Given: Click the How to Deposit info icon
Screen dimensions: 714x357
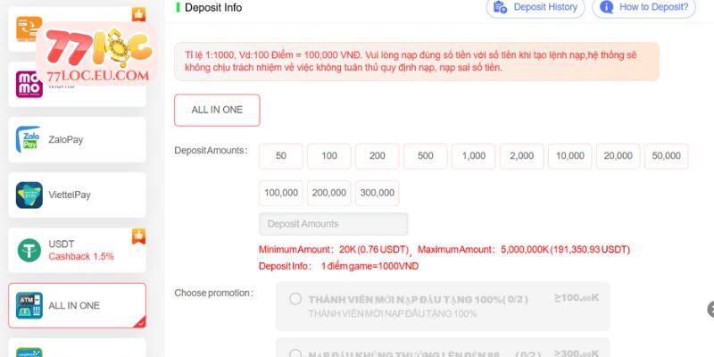Looking at the screenshot, I should 607,7.
